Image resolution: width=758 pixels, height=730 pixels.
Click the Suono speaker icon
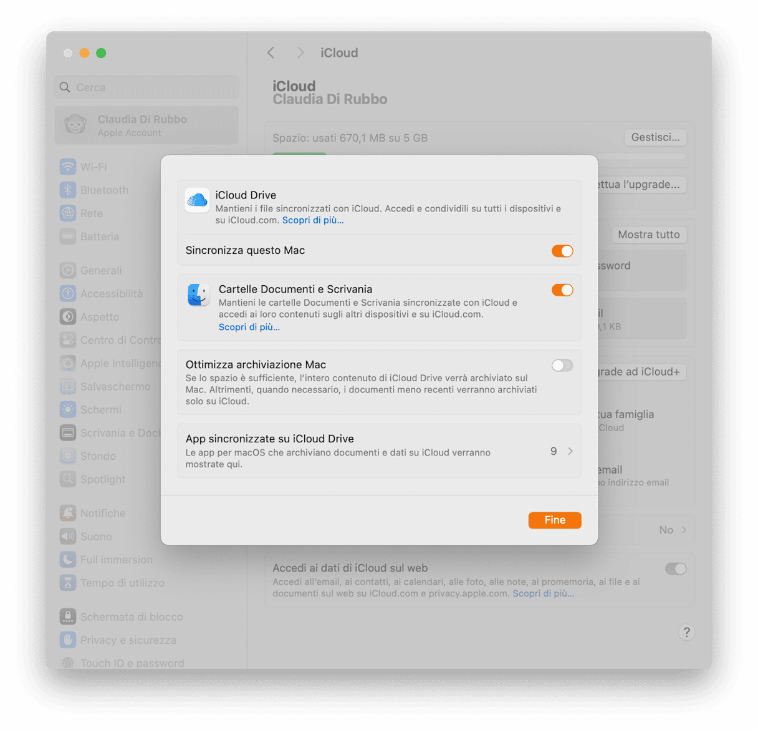point(68,537)
